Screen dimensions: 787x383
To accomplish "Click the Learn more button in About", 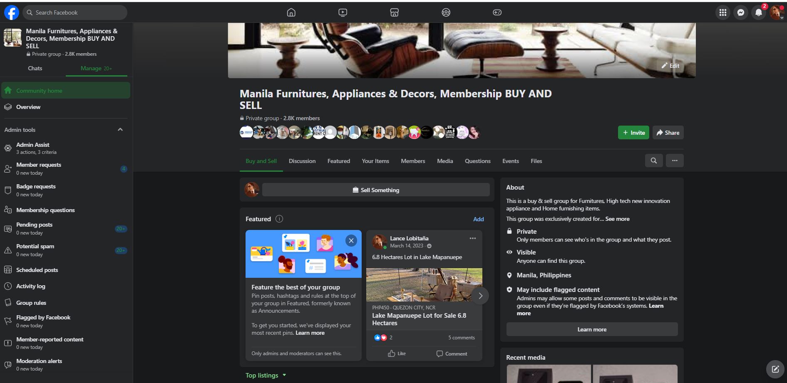I will pos(592,329).
